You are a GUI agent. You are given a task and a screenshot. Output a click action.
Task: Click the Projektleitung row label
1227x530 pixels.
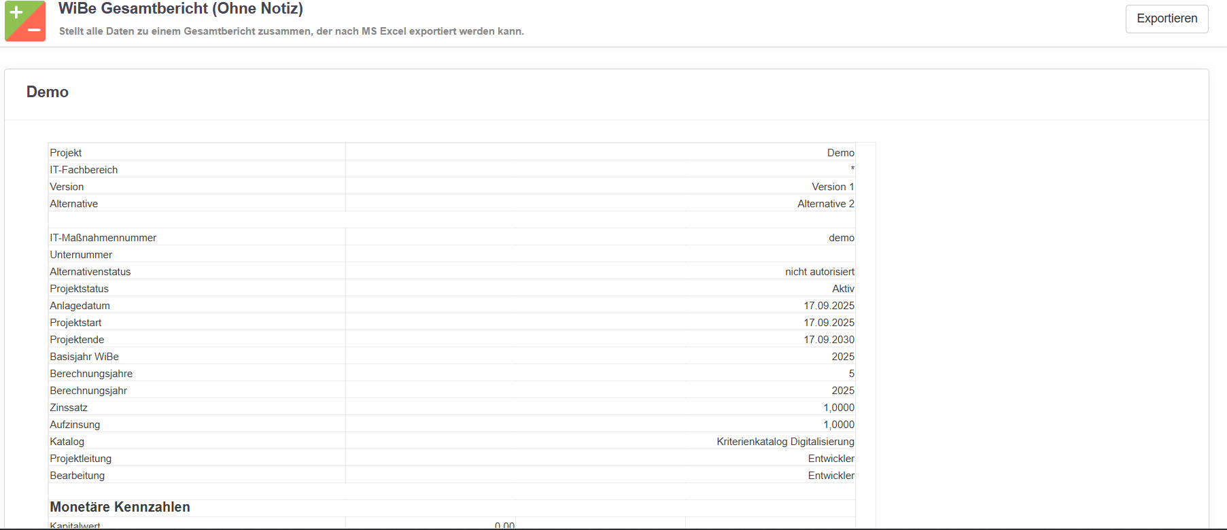80,459
